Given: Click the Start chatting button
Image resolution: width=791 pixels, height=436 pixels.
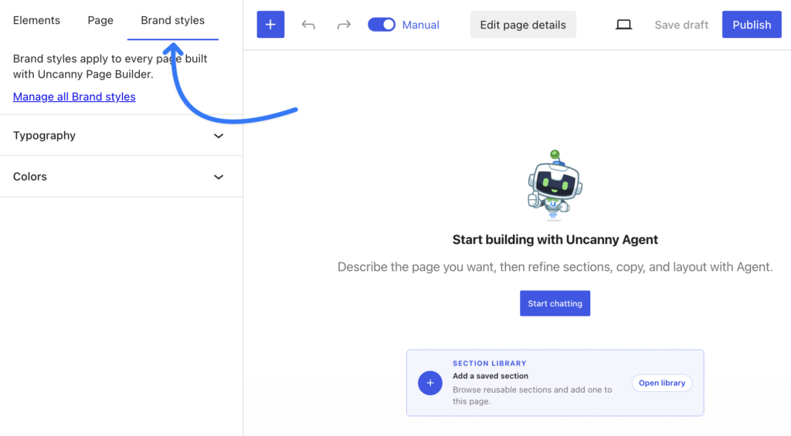Looking at the screenshot, I should pyautogui.click(x=555, y=303).
